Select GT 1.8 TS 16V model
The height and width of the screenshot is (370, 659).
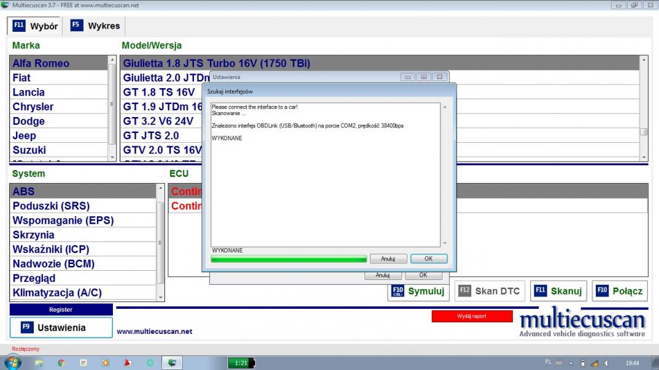(161, 92)
